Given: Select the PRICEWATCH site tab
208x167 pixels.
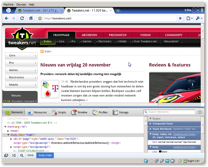Looking at the screenshot, I should [118, 35].
